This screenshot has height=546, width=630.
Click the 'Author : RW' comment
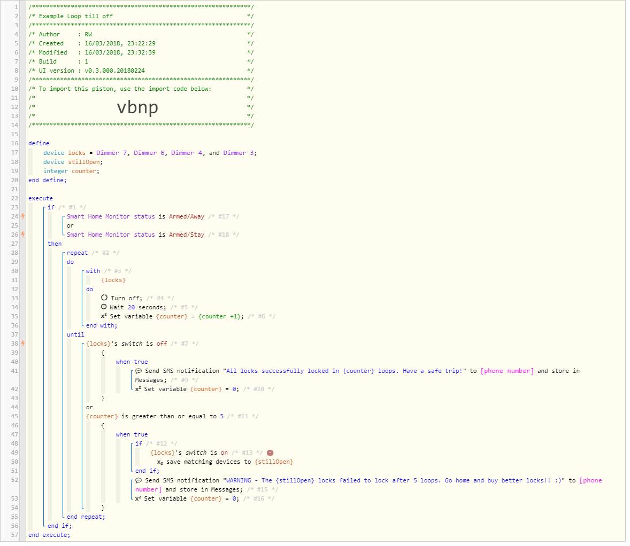[x=66, y=36]
